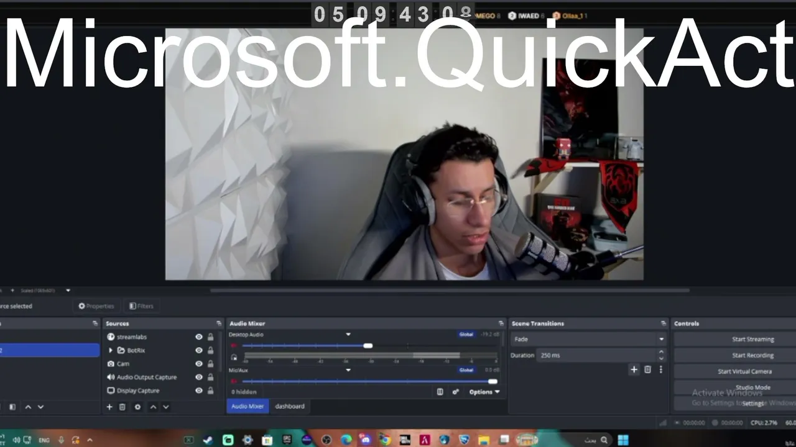Hide the Audio Output Capture source
The height and width of the screenshot is (447, 796).
coord(199,377)
